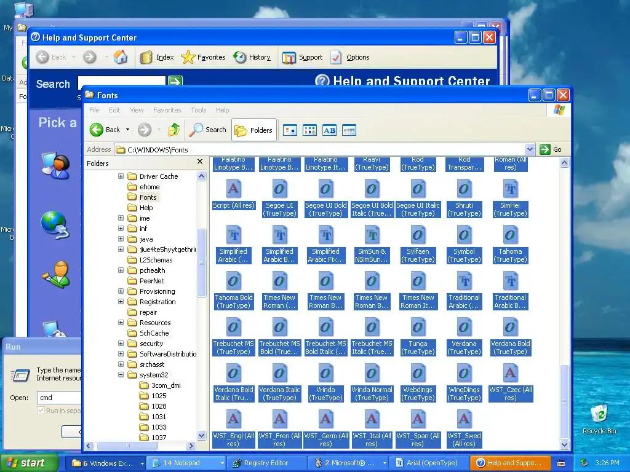Click the font list scroll up arrow
The height and width of the screenshot is (472, 630).
coord(565,162)
